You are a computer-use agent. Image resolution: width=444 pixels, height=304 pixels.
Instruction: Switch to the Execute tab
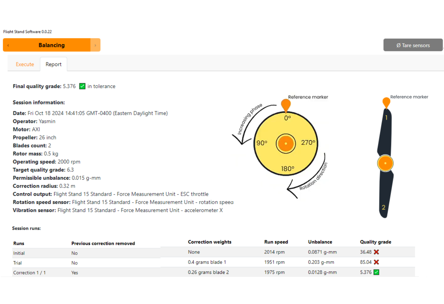click(x=25, y=64)
